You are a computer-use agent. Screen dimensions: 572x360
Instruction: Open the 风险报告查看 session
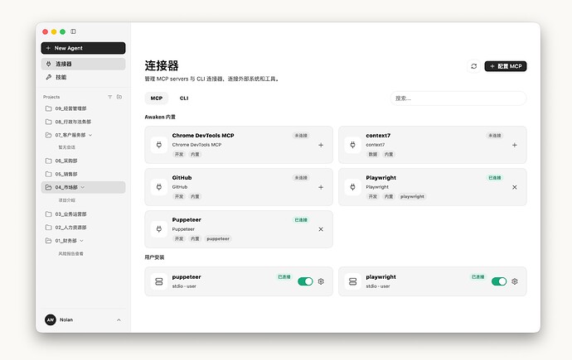click(x=70, y=254)
